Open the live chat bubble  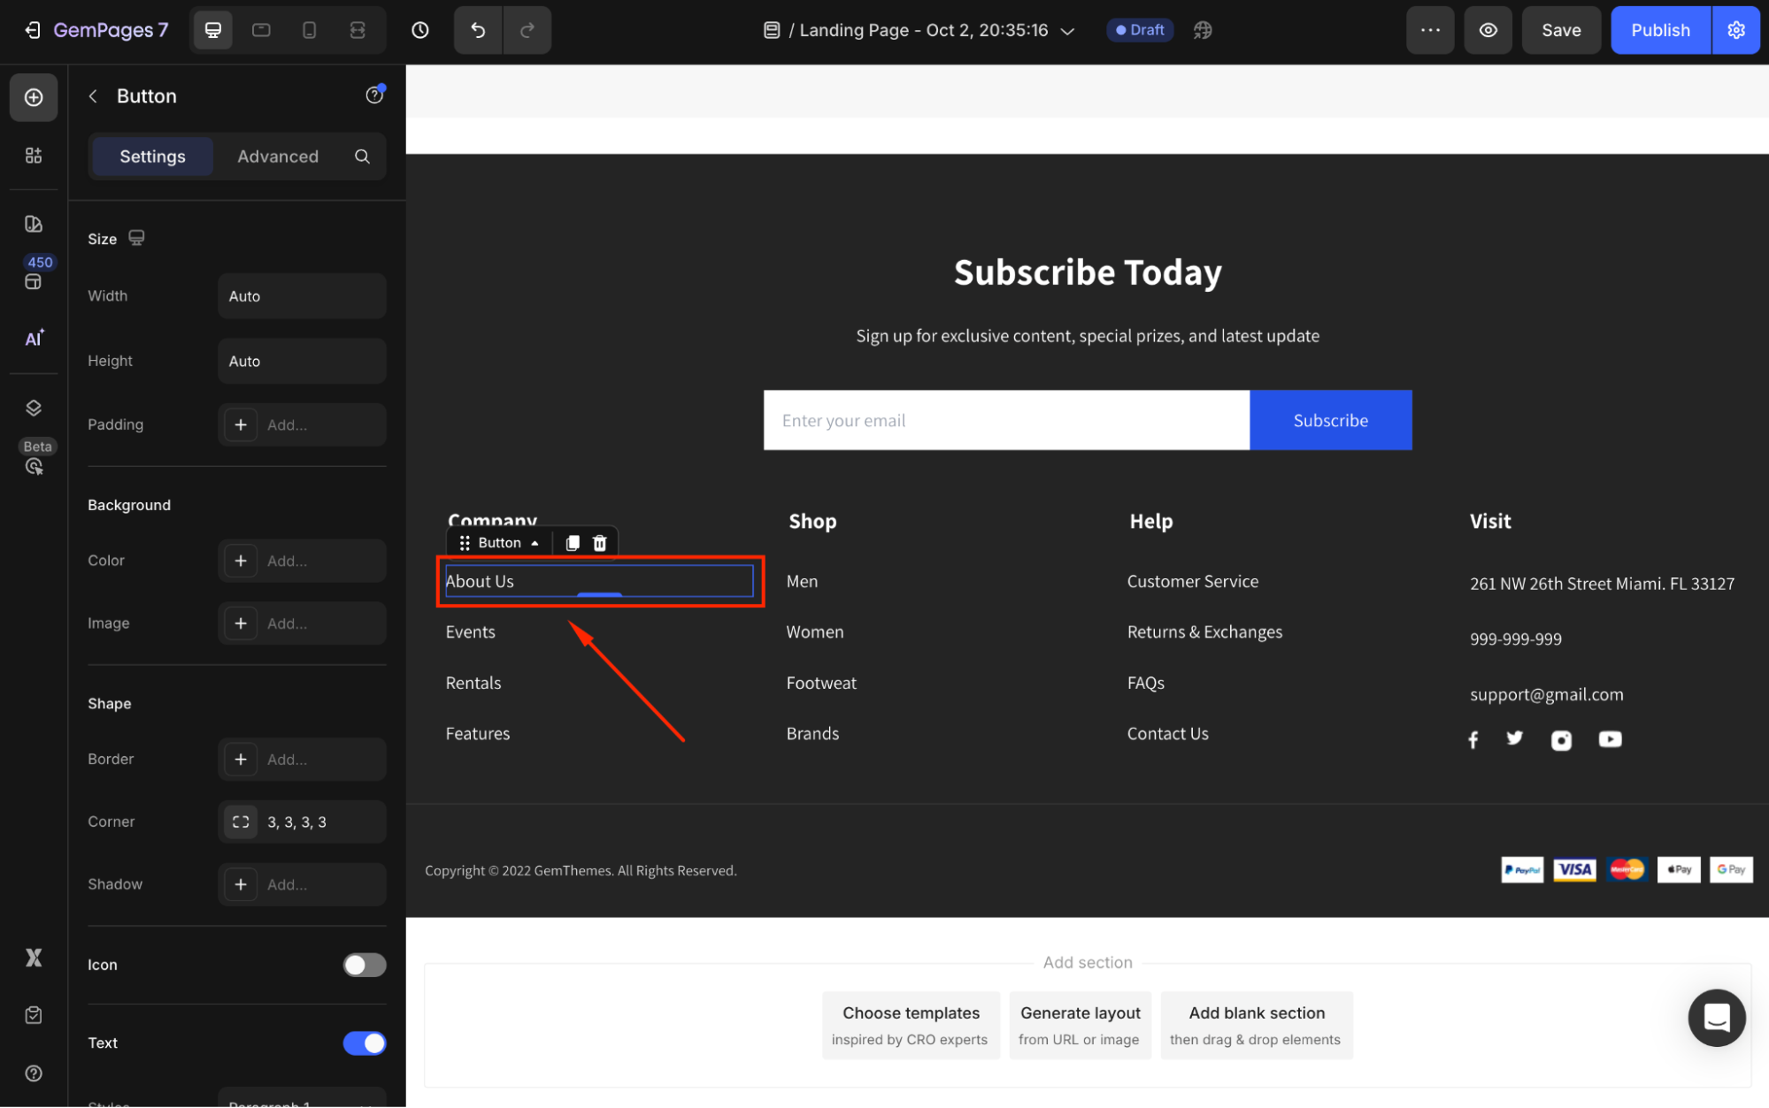tap(1716, 1017)
